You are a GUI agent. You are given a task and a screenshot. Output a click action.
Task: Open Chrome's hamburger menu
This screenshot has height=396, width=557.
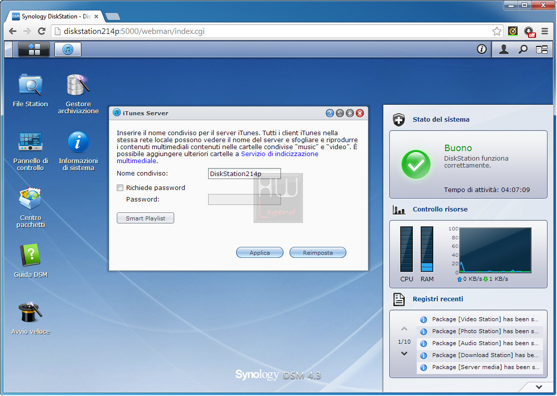545,31
